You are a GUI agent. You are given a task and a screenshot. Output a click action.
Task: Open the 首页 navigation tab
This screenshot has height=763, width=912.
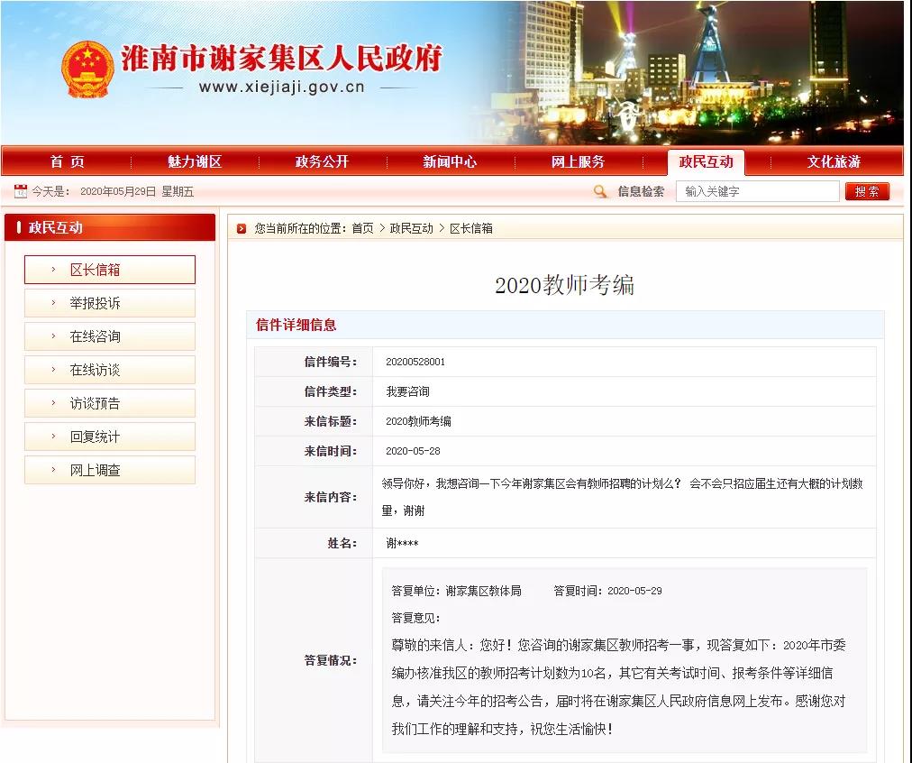tap(68, 161)
